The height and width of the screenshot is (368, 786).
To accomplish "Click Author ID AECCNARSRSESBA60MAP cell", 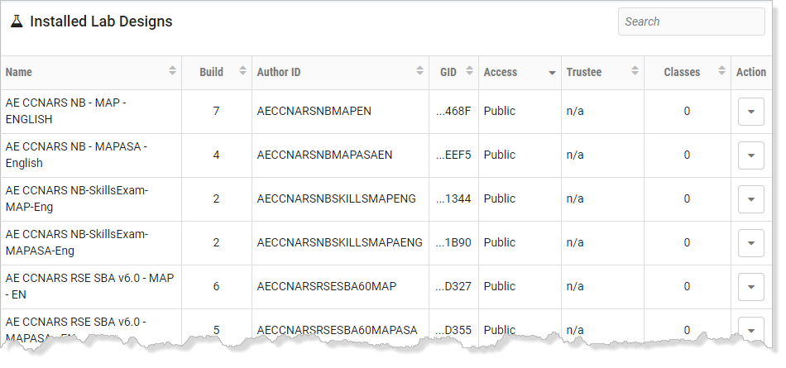I will (x=327, y=286).
